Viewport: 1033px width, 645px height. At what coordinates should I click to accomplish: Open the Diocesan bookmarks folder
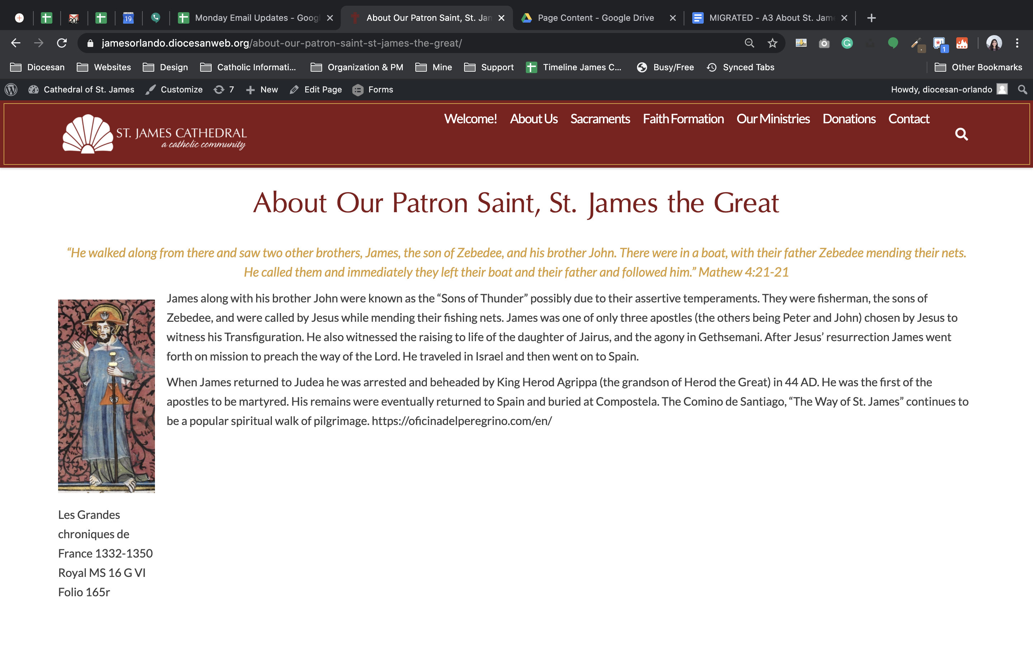(38, 67)
